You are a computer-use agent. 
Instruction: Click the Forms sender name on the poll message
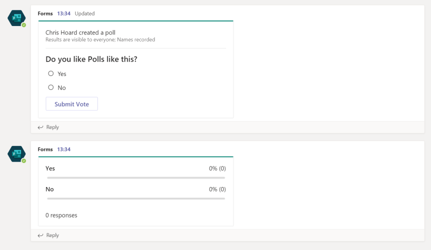click(45, 13)
